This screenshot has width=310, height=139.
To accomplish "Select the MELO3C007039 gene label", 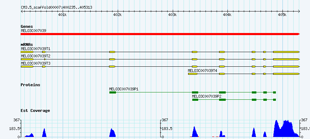I will pos(33,31).
